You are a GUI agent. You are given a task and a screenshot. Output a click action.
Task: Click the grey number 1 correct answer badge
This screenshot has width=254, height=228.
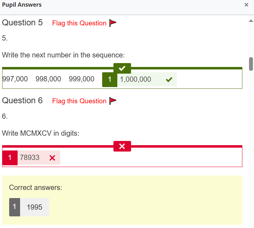(14, 207)
